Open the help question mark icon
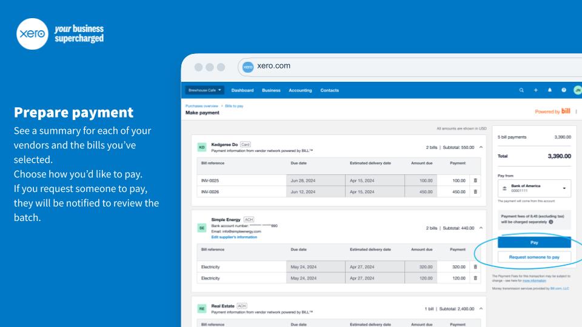Viewport: 582px width, 327px height. click(564, 90)
